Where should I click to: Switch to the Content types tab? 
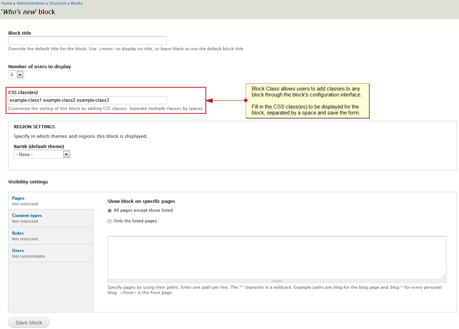tap(51, 218)
